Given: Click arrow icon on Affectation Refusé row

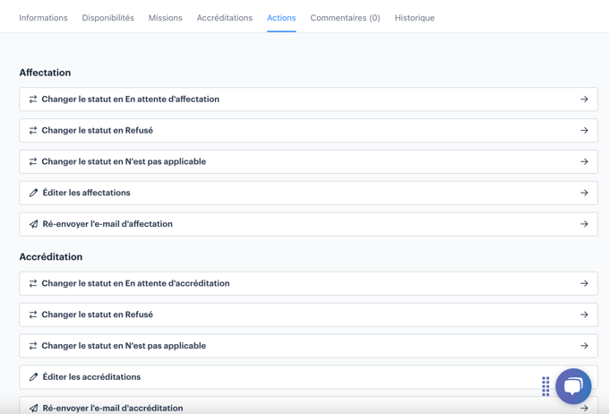Looking at the screenshot, I should point(584,131).
